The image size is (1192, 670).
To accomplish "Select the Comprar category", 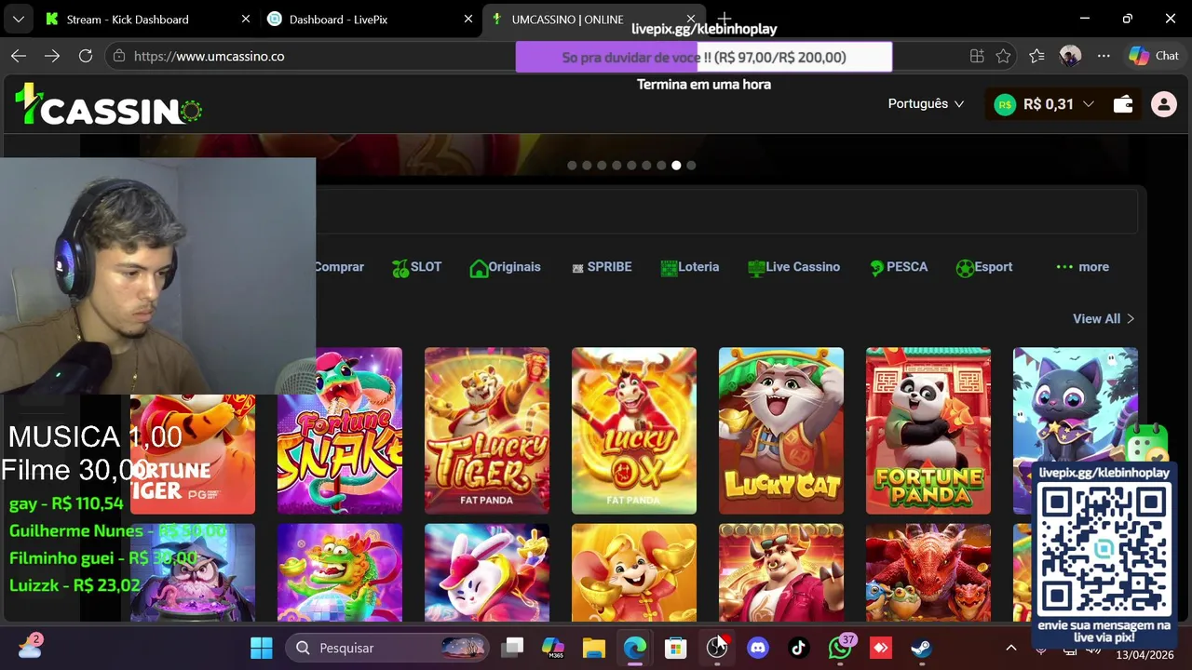I will (339, 267).
